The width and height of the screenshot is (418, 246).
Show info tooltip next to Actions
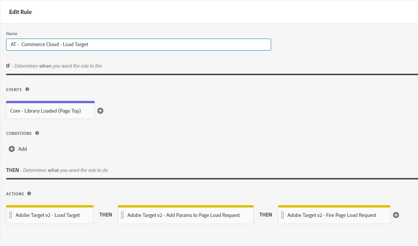(29, 193)
